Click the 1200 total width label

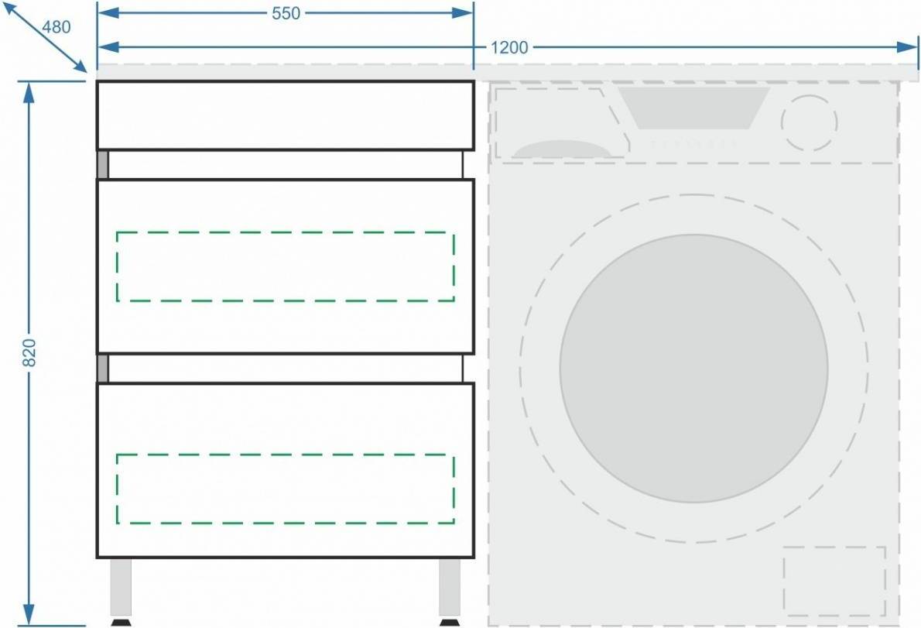click(x=509, y=47)
